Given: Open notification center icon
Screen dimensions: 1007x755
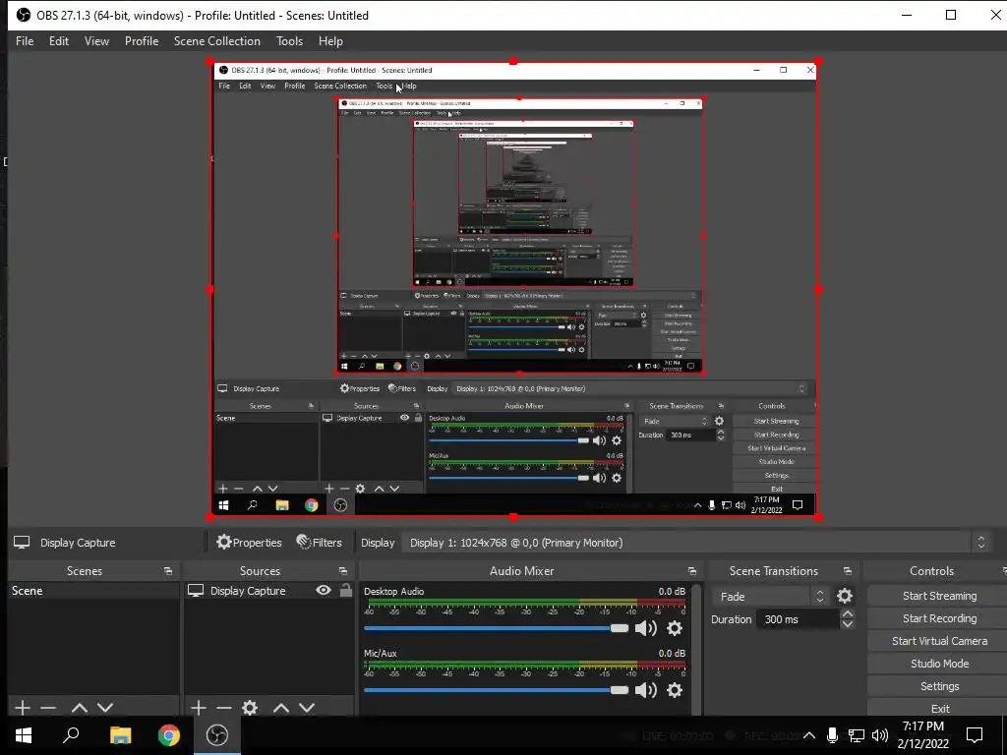Looking at the screenshot, I should 975,735.
